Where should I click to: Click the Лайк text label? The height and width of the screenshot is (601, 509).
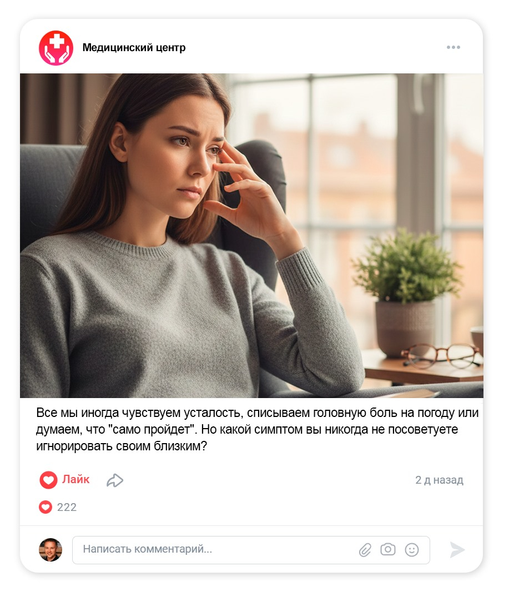(x=76, y=479)
